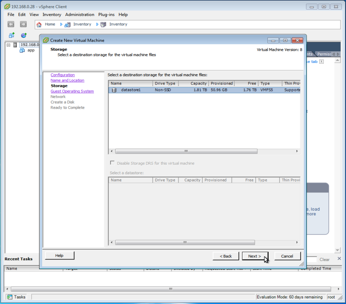Screen dimensions: 346x304
Task: Click the second Inventory breadcrumb arrow
Action: click(x=97, y=24)
